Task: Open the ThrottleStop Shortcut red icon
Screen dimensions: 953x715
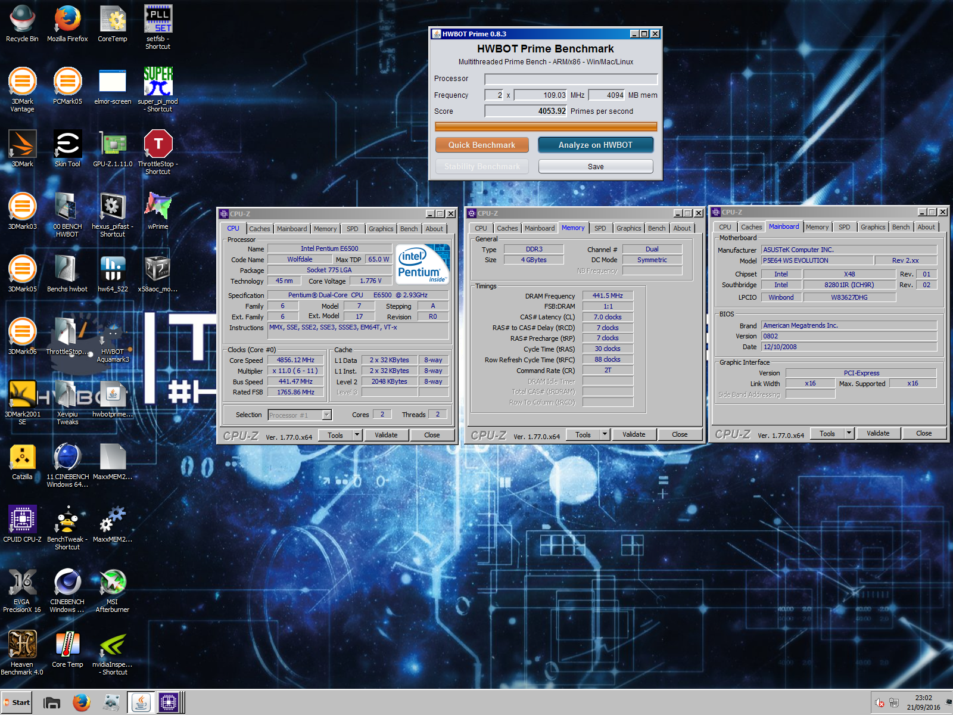Action: pos(158,153)
